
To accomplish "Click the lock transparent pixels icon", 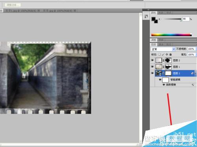I will pyautogui.click(x=160, y=54).
